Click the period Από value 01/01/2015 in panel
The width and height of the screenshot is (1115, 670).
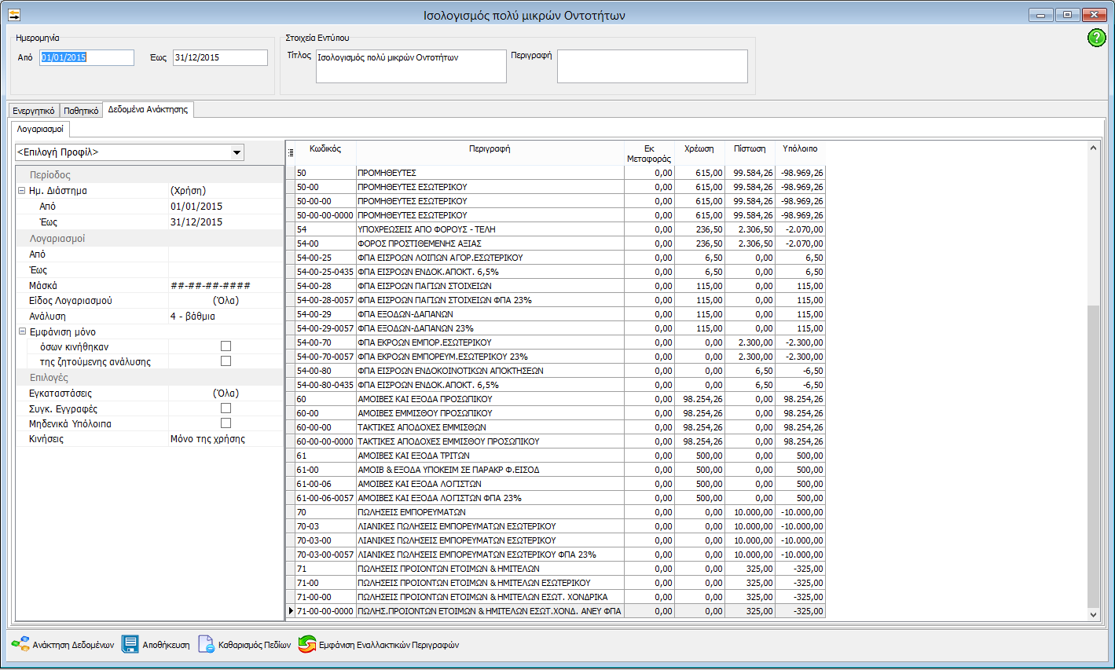pos(226,207)
